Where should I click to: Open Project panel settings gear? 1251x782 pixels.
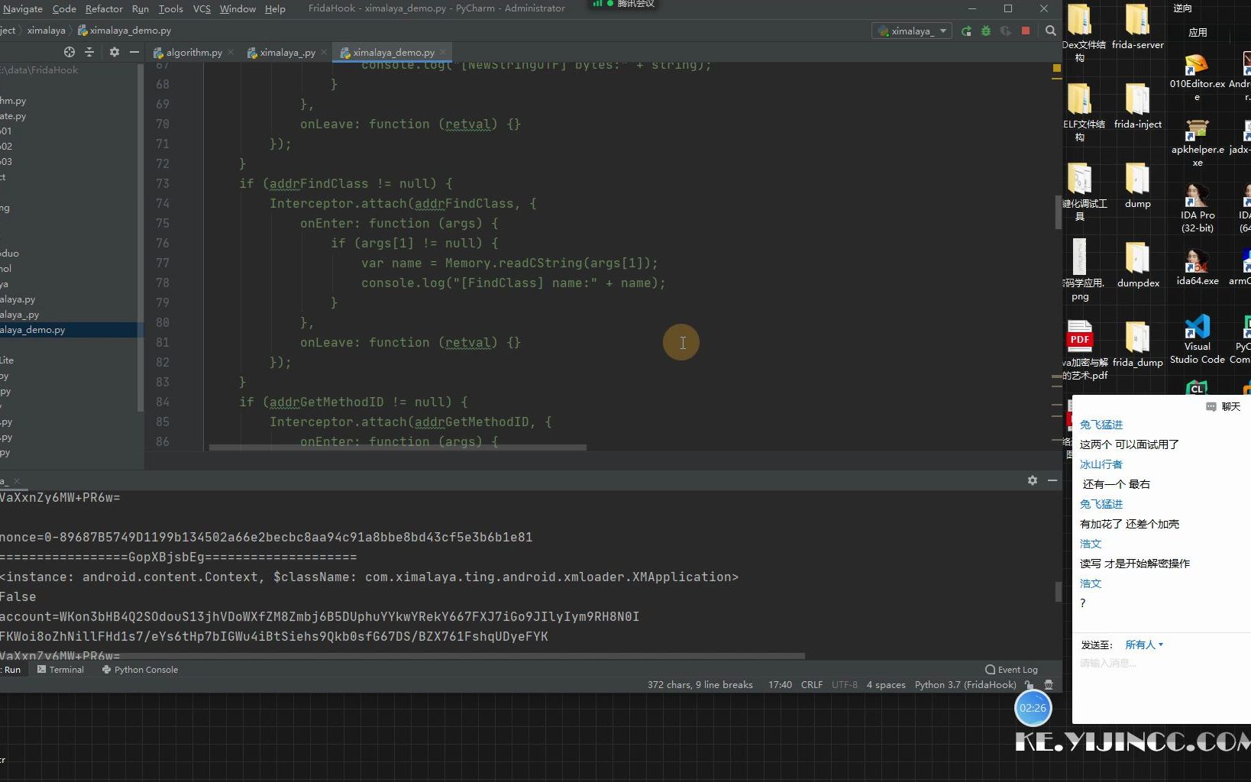click(115, 52)
